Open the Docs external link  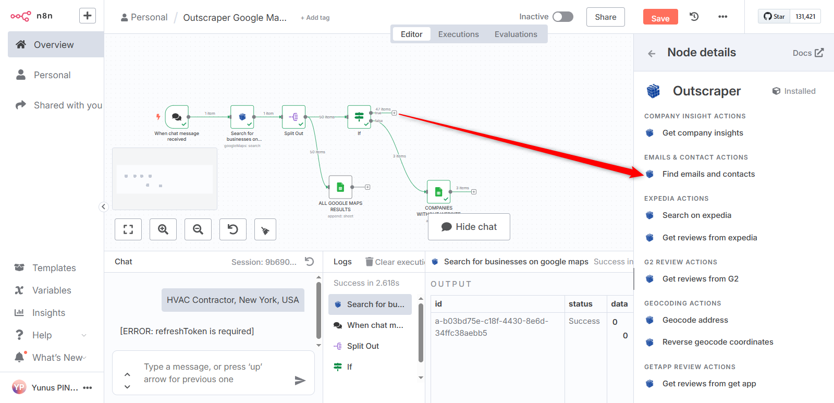808,53
